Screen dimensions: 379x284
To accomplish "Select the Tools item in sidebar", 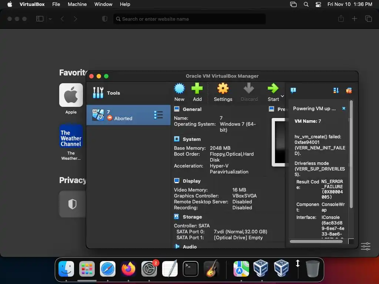I will click(128, 93).
